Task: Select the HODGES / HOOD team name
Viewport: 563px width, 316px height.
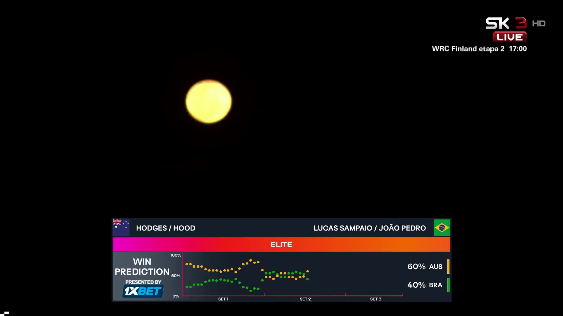Action: 166,228
